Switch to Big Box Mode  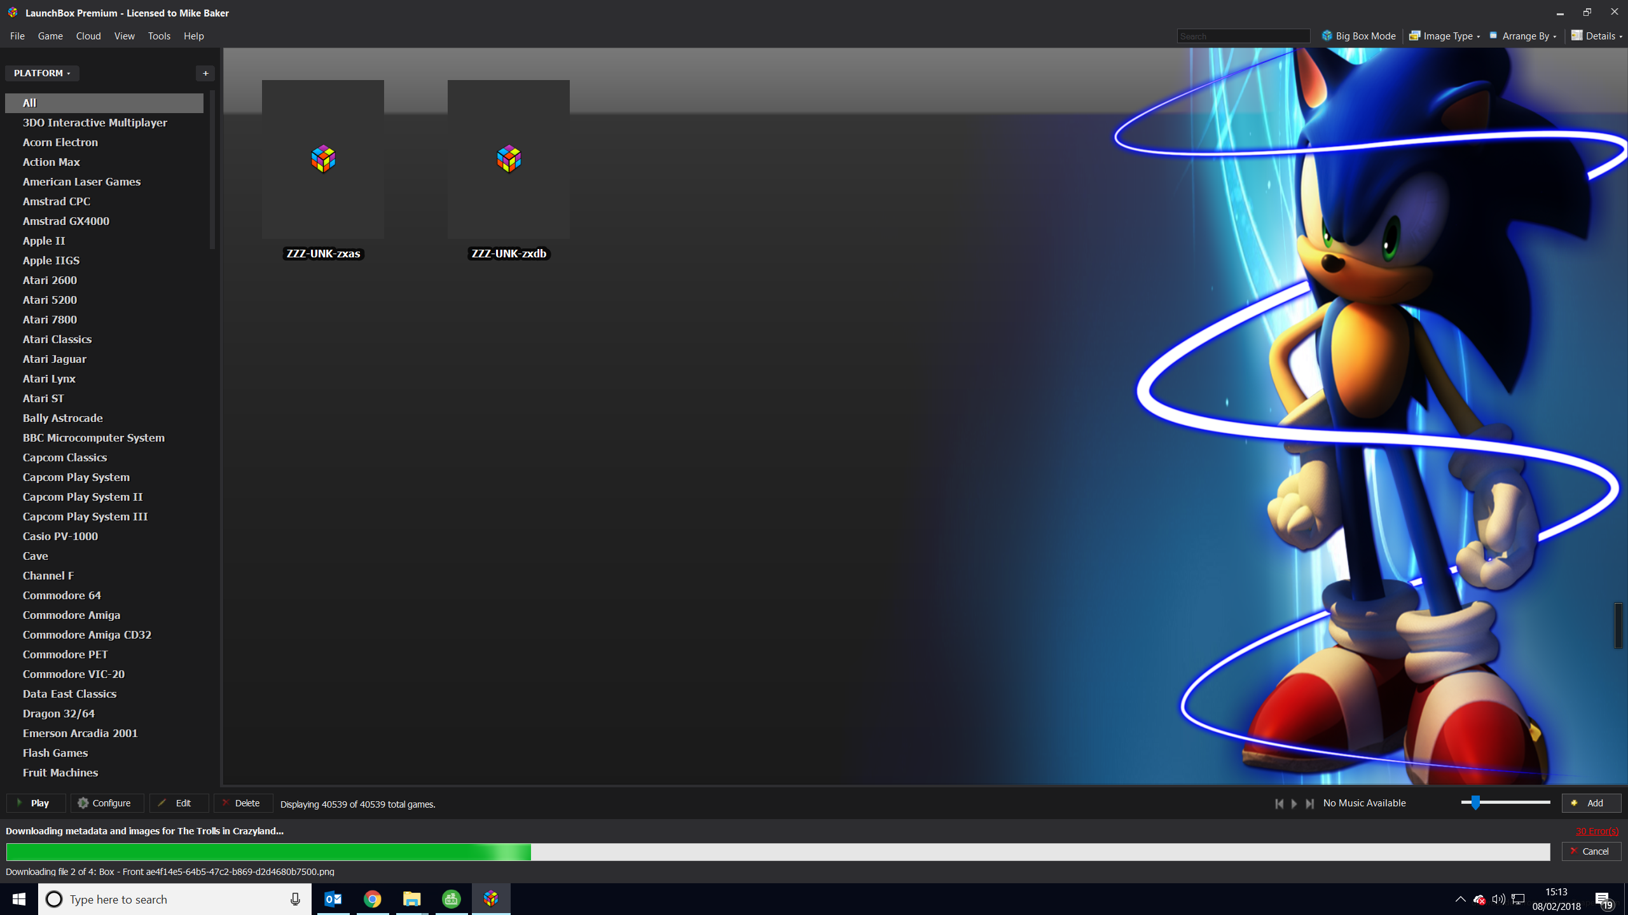[x=1358, y=36]
